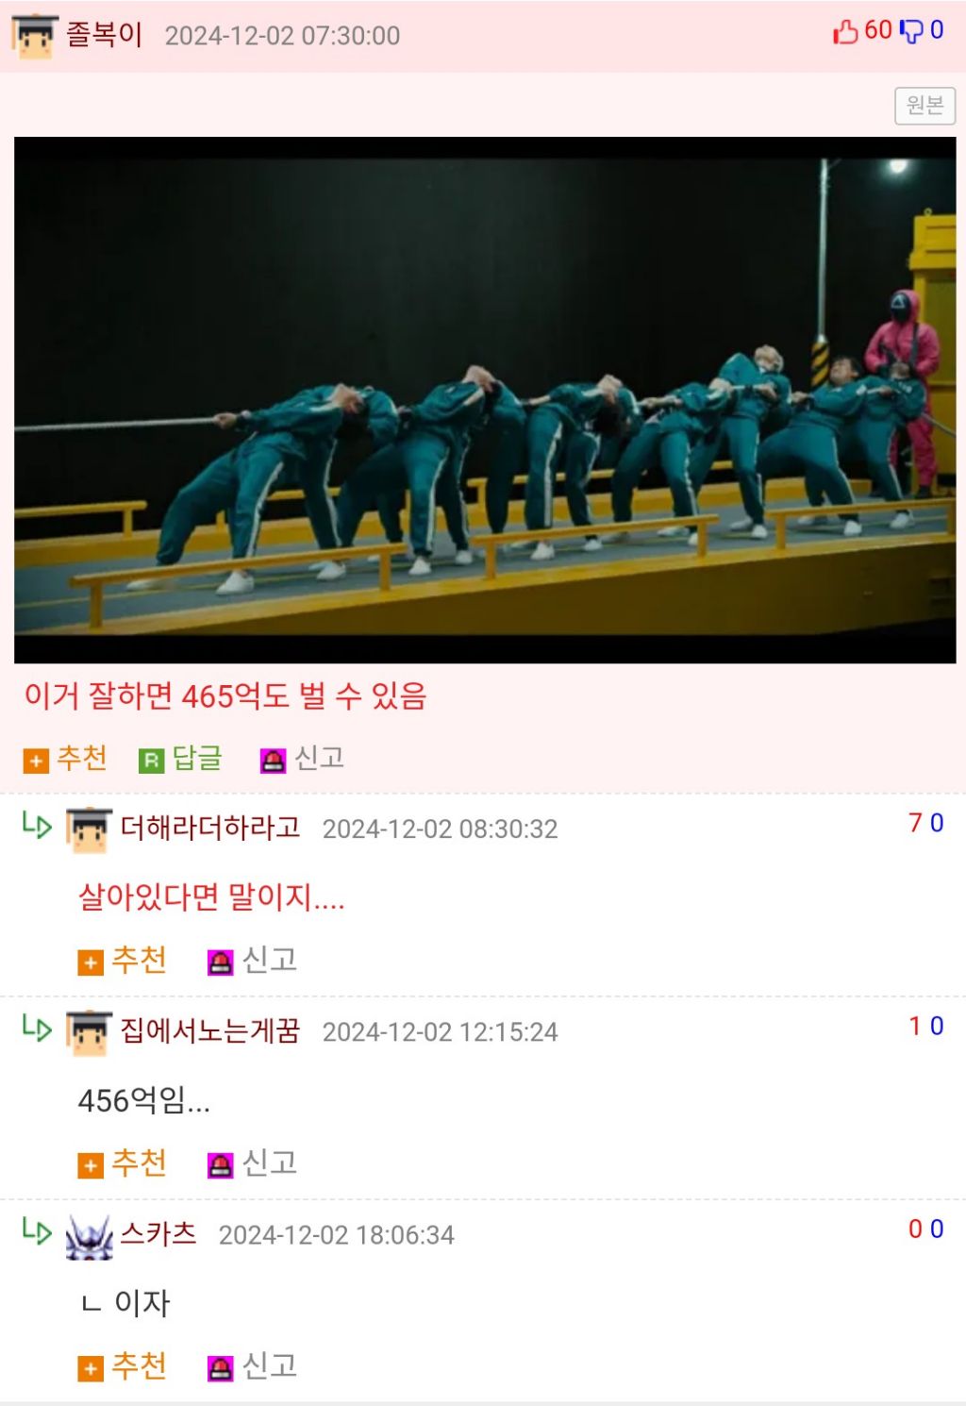Click orange 추천 plus icon under main post
966x1406 pixels.
(x=36, y=761)
